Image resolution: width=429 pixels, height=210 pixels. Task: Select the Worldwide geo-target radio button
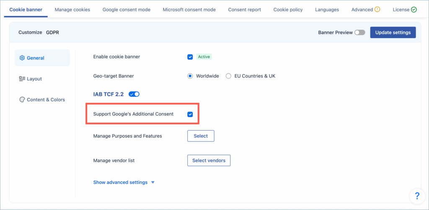point(190,76)
